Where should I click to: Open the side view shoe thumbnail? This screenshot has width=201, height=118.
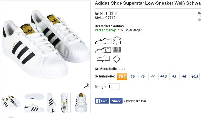[x=57, y=103]
